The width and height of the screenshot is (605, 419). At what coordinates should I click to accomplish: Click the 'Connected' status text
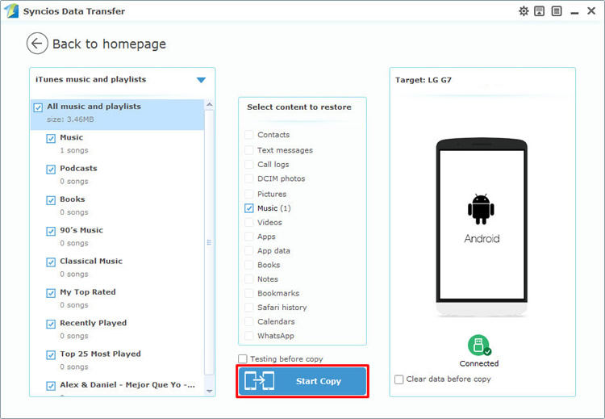pyautogui.click(x=479, y=363)
